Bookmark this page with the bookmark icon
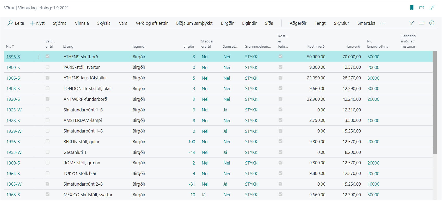The height and width of the screenshot is (202, 442). [412, 8]
